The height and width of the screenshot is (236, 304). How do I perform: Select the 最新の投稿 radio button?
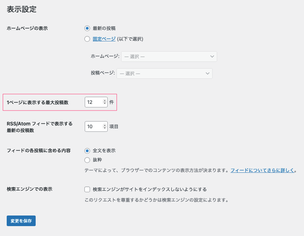[x=87, y=28]
